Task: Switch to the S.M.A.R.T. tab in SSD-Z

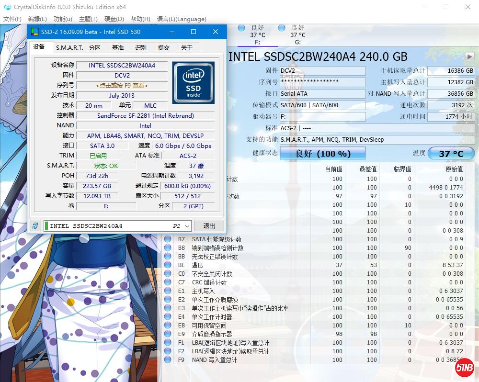Action: click(70, 47)
